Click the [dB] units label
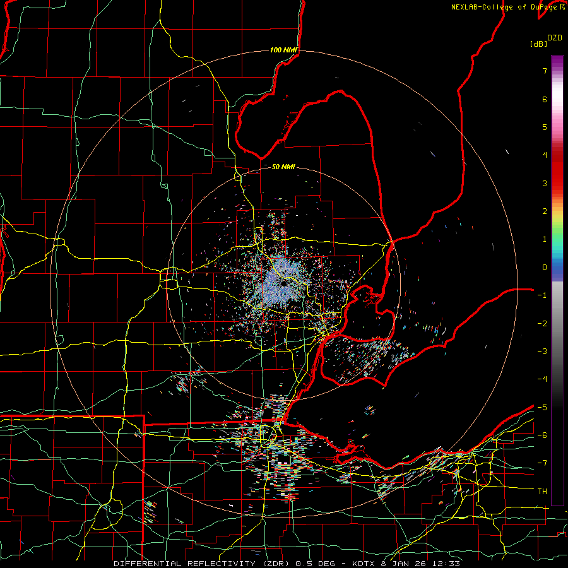568x568 pixels. 538,44
